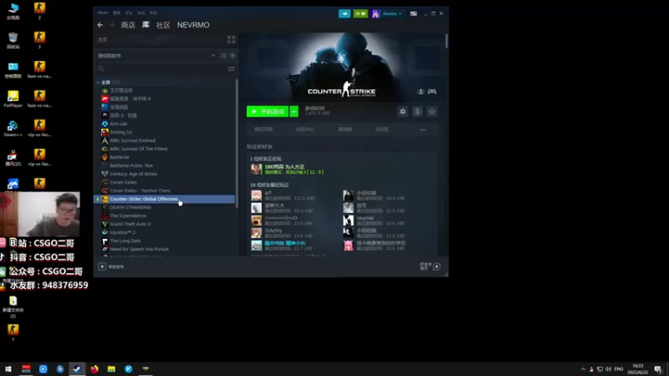
Task: Open the 库 library tab
Action: [146, 25]
